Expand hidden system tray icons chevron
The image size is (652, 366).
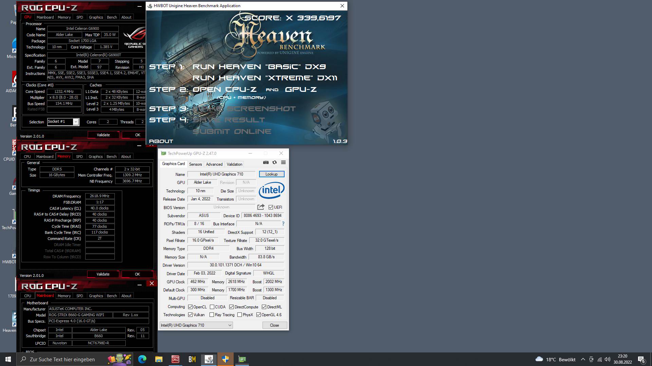click(583, 359)
